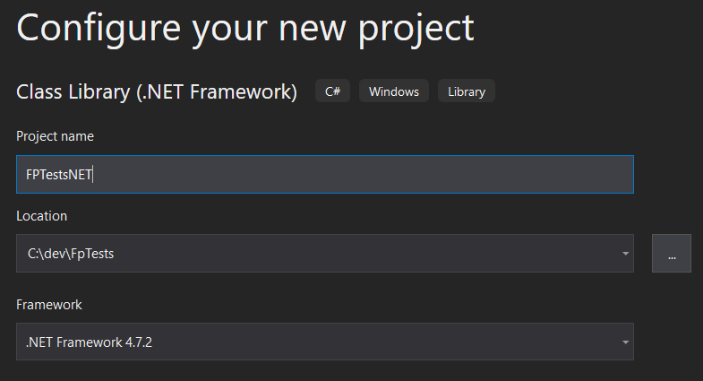
Task: Place cursor on the FPTestsNET text
Action: pos(59,175)
